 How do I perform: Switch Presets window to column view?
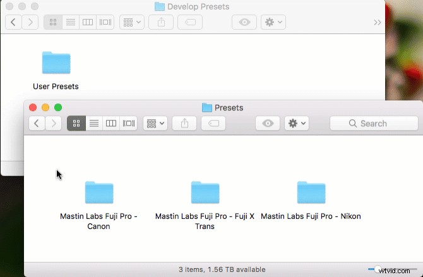tap(111, 123)
